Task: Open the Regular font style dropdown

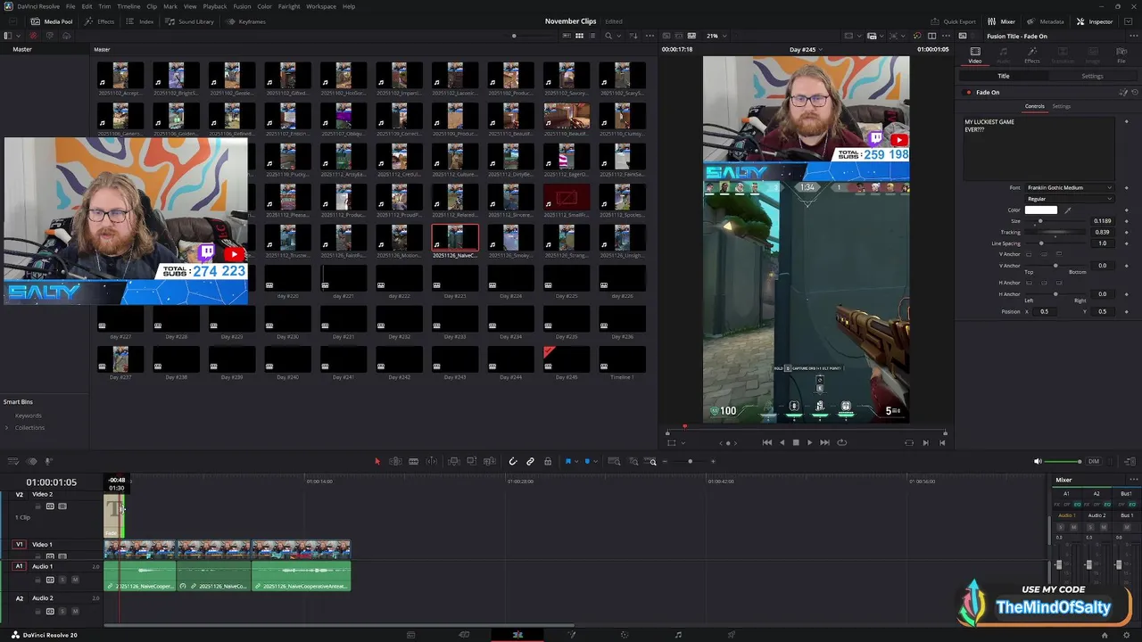Action: coord(1069,199)
